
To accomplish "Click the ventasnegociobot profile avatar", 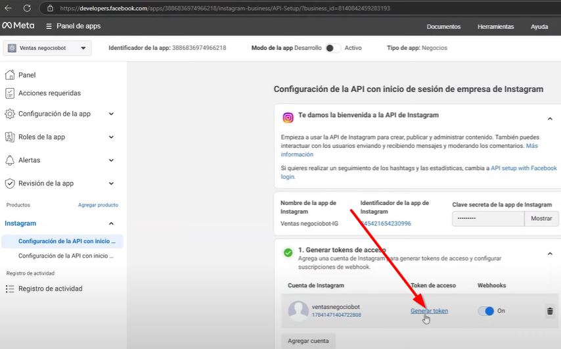I will (298, 311).
